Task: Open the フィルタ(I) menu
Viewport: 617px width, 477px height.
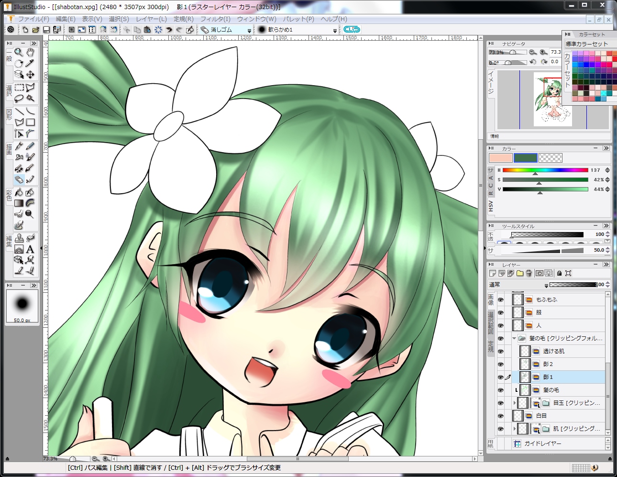Action: coord(215,19)
